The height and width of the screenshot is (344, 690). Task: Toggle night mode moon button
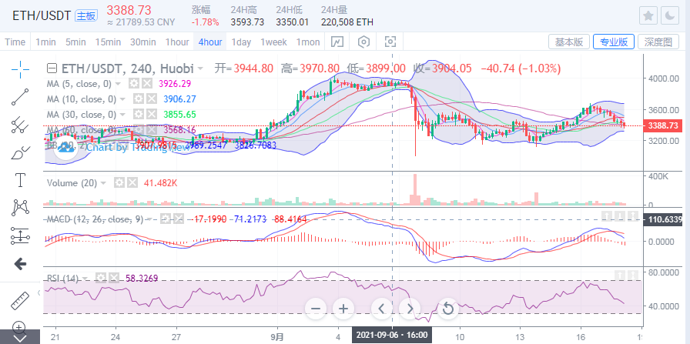coord(672,15)
